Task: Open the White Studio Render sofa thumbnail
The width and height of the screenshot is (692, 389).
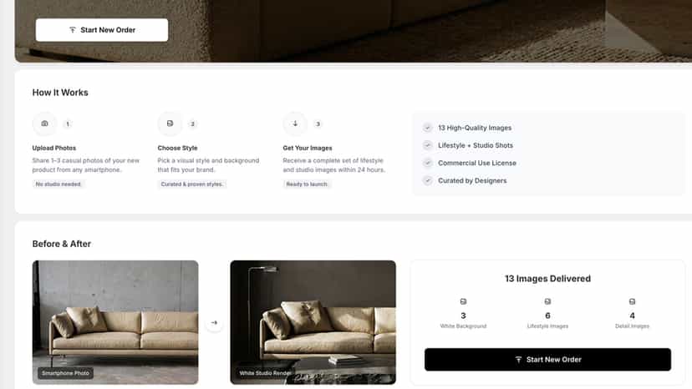Action: click(313, 322)
